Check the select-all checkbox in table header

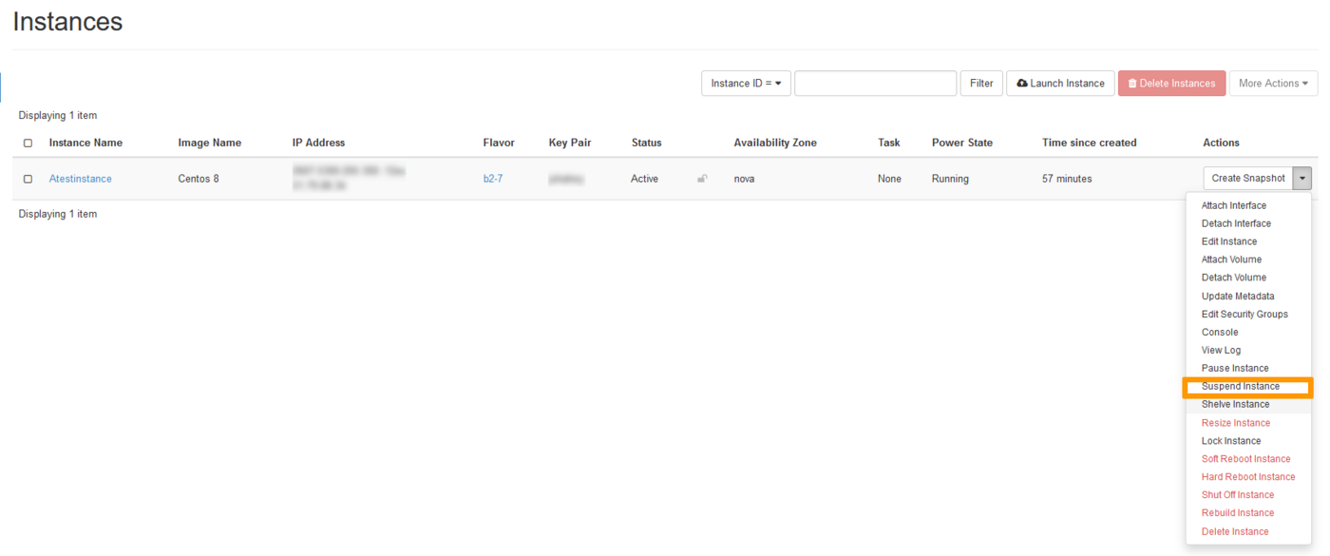tap(28, 142)
